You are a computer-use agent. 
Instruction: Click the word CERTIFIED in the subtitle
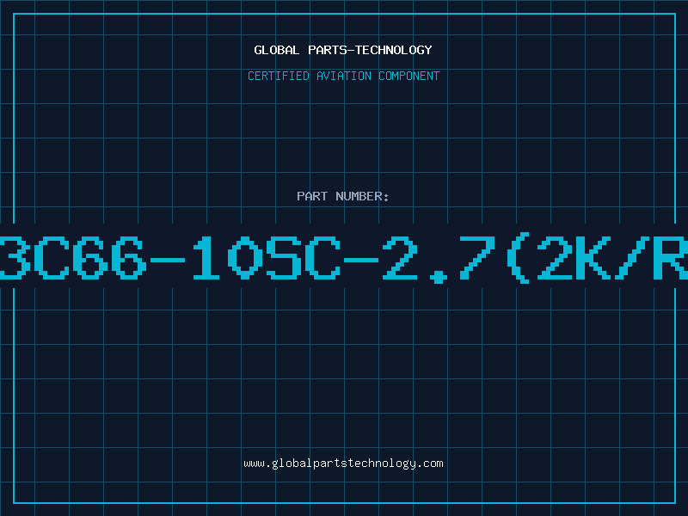tap(278, 76)
